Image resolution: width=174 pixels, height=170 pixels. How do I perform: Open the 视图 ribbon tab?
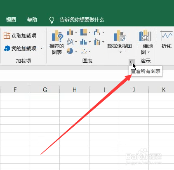click(x=11, y=20)
